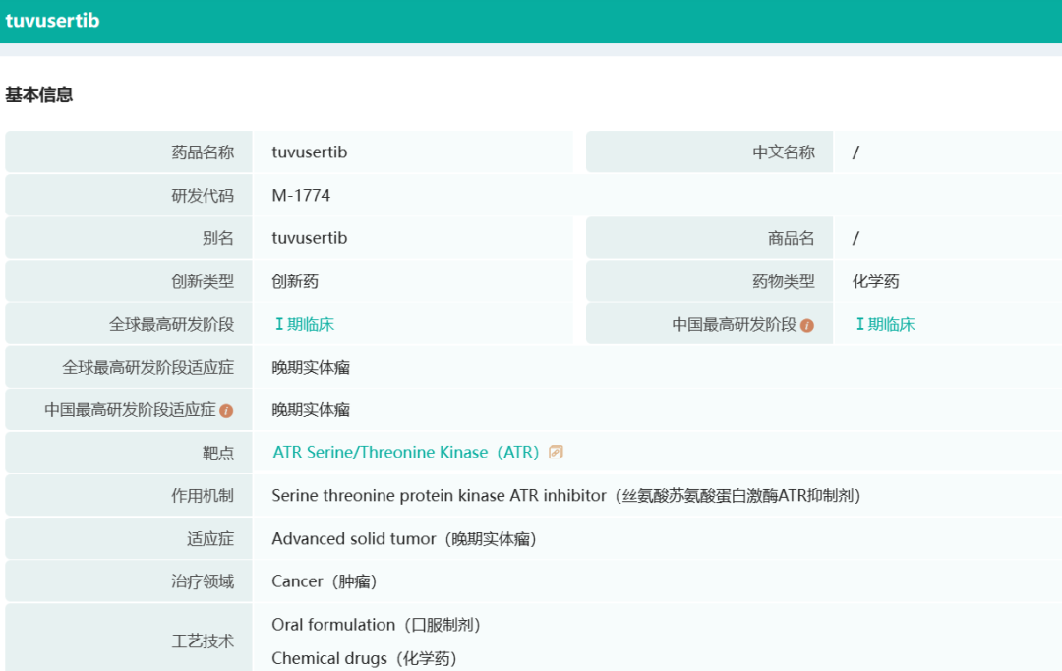This screenshot has height=671, width=1062.
Task: Select the 化学药 drug type value
Action: coord(875,281)
